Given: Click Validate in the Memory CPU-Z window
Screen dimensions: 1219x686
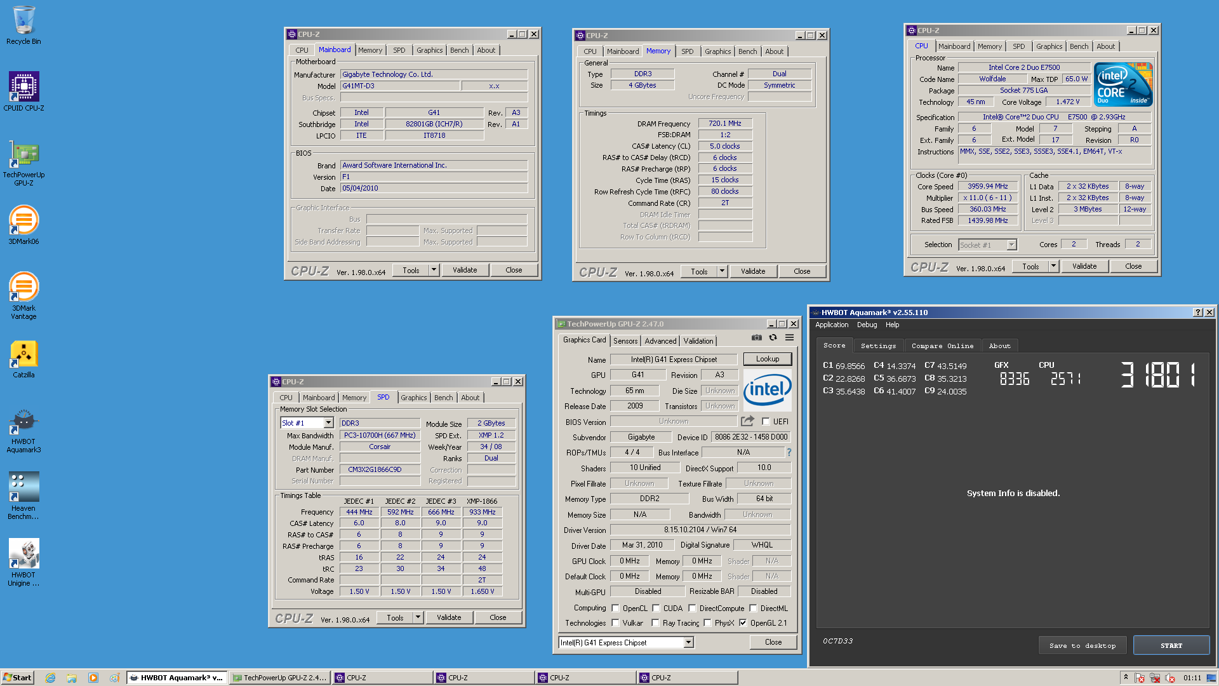Looking at the screenshot, I should (x=753, y=271).
